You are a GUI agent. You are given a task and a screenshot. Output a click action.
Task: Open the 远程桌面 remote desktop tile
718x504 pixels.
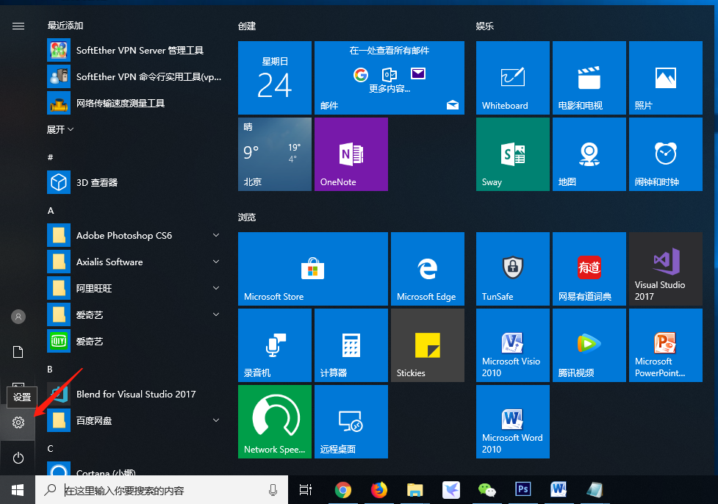coord(351,422)
